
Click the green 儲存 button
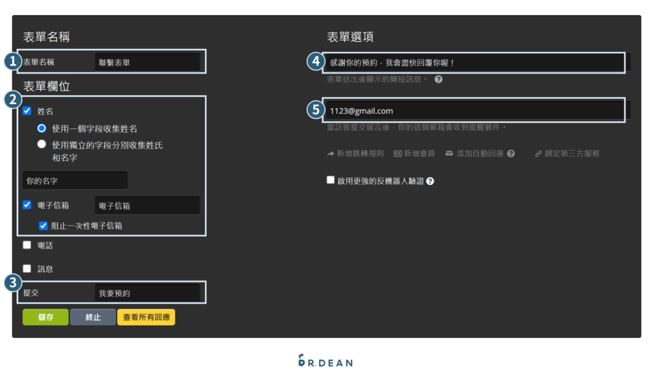pyautogui.click(x=46, y=317)
